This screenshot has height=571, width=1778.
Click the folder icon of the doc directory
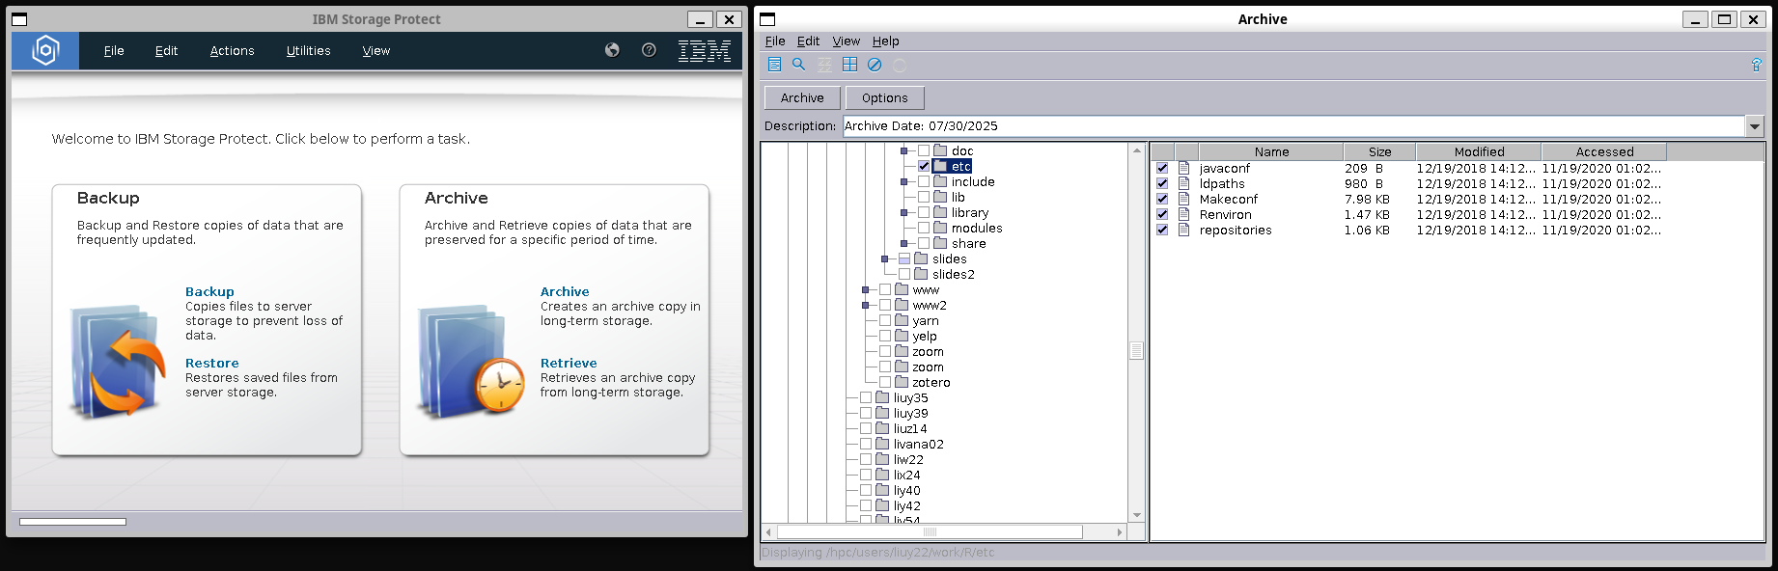coord(940,150)
